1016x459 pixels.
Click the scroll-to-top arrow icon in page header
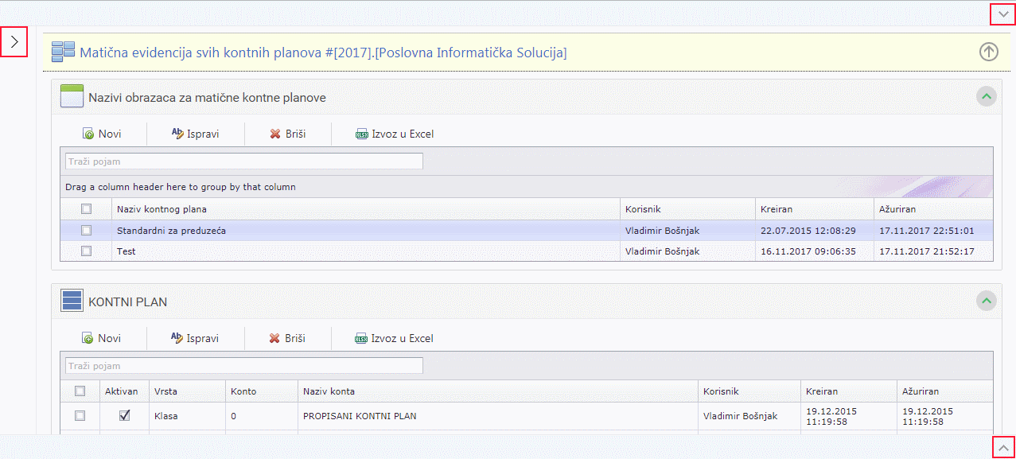tap(987, 52)
